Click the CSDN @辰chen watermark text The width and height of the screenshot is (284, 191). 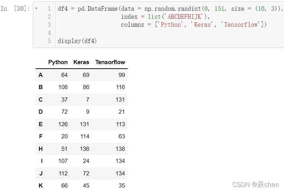pos(256,185)
